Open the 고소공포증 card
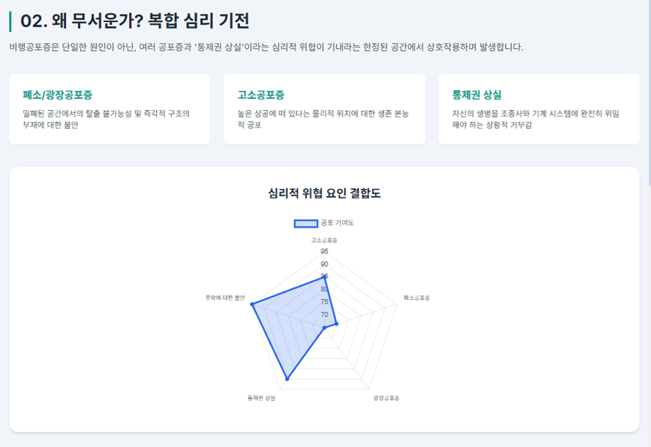 pyautogui.click(x=324, y=110)
